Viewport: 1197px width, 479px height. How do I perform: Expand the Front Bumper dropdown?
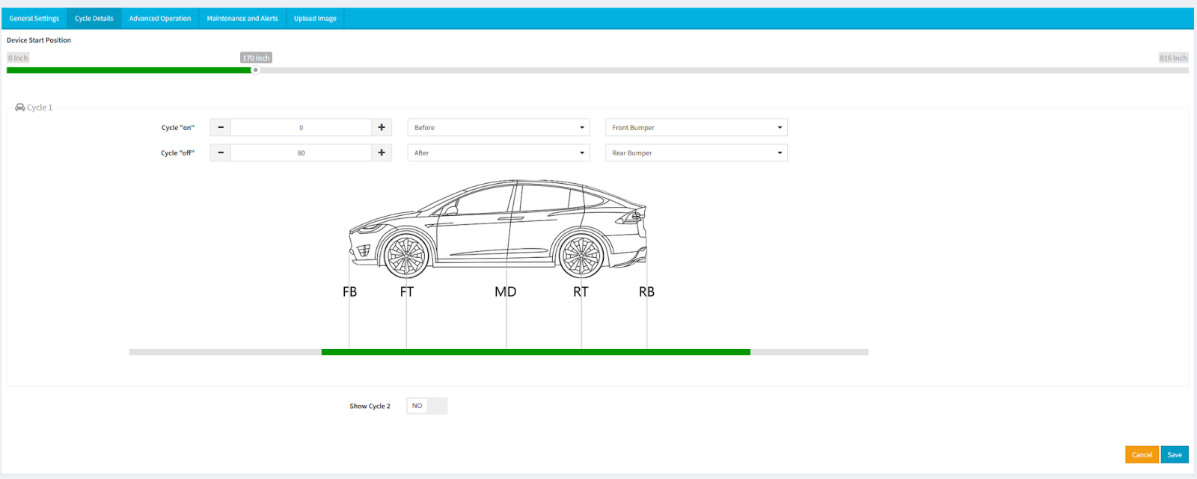click(x=696, y=128)
